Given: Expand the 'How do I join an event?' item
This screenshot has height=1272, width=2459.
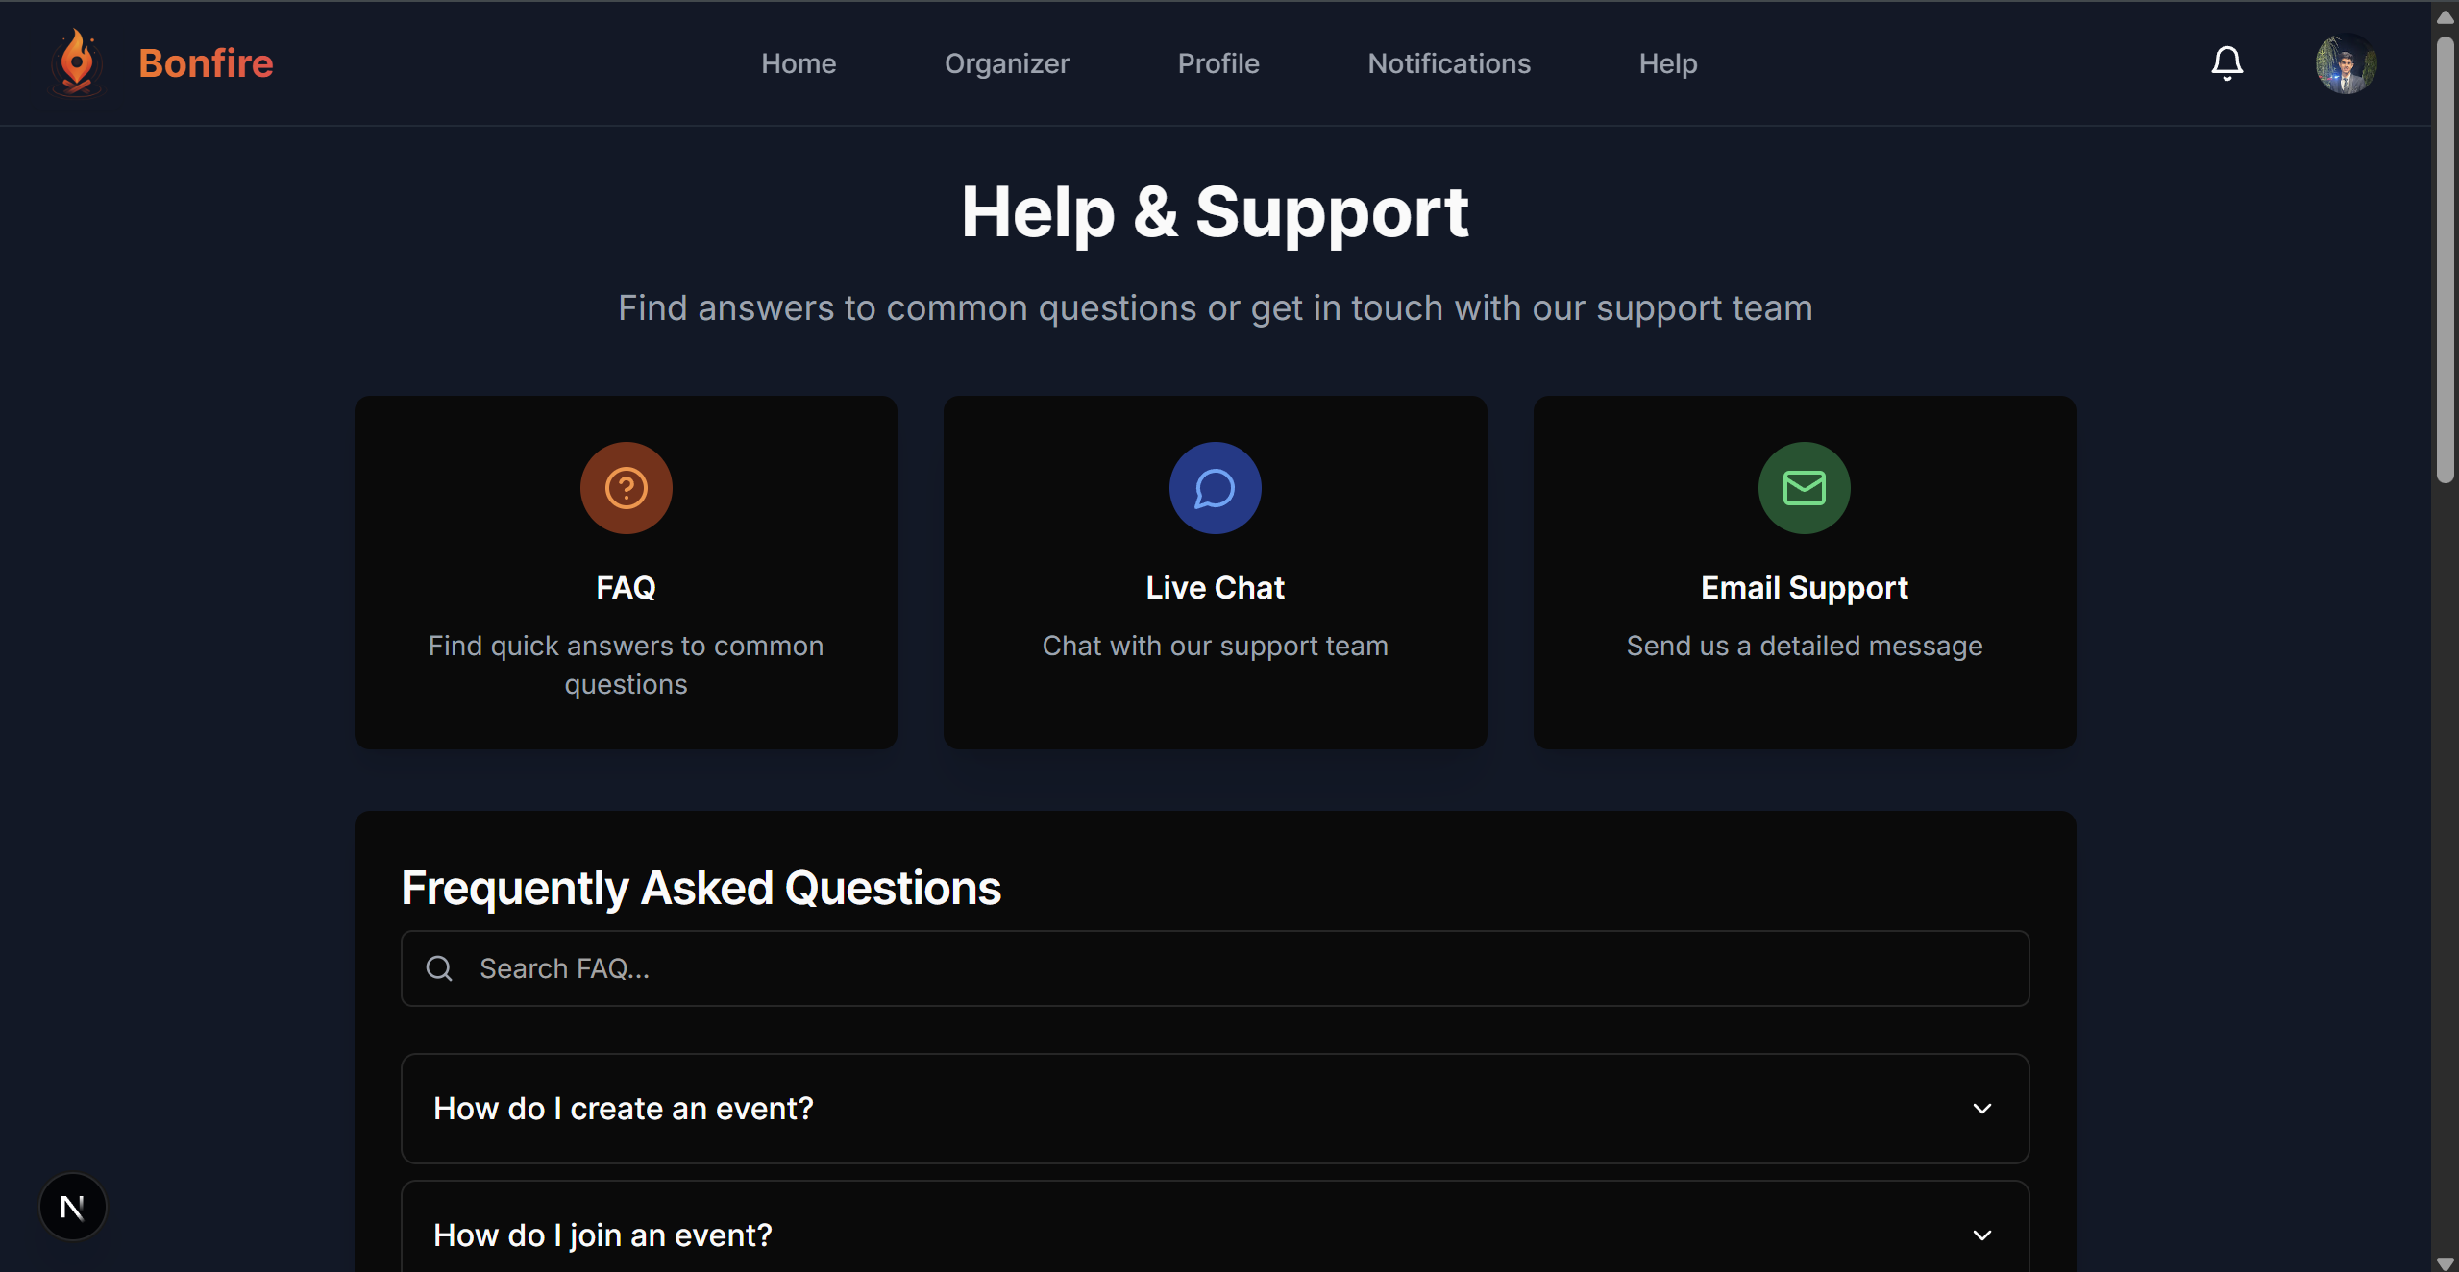Looking at the screenshot, I should [x=602, y=1235].
